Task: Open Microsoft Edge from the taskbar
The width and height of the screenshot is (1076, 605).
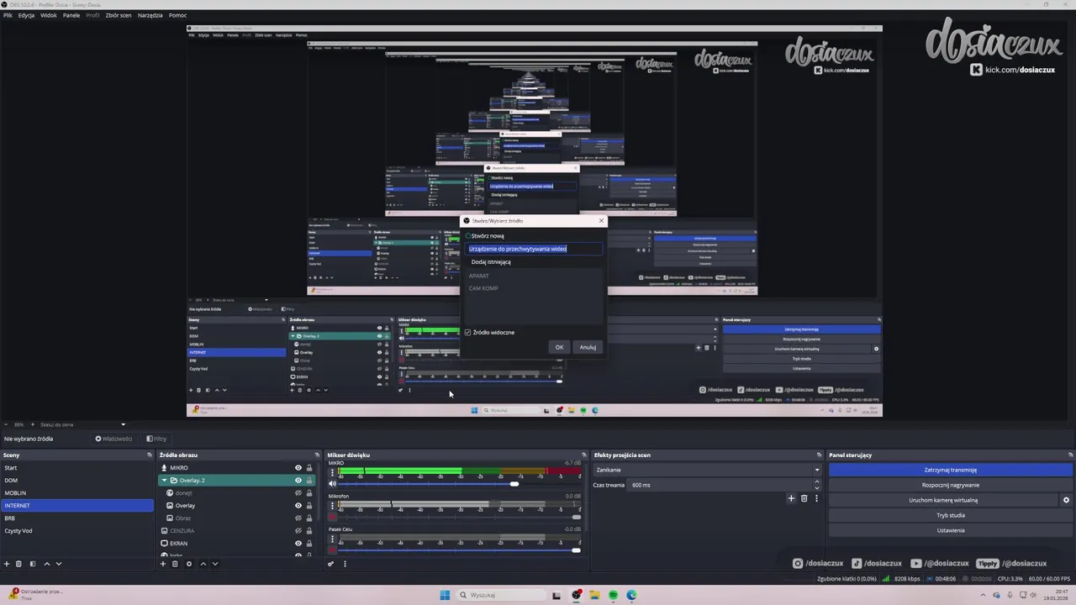Action: pos(631,595)
